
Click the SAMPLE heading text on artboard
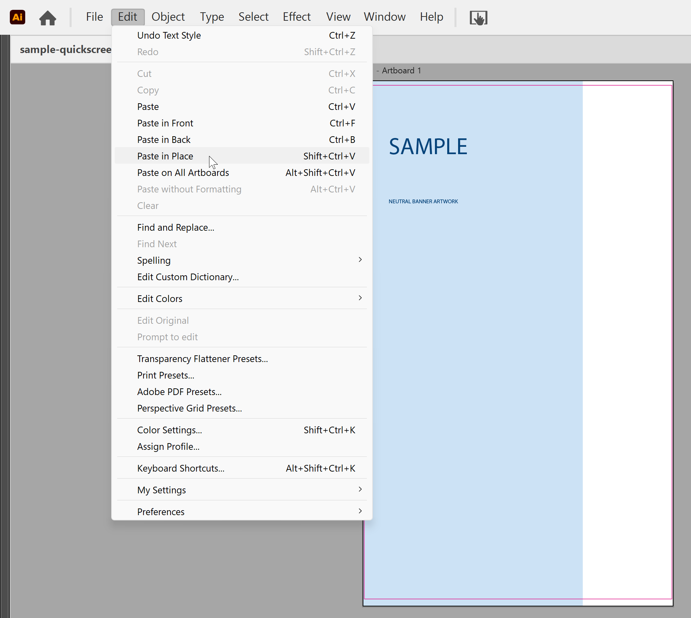pos(428,146)
